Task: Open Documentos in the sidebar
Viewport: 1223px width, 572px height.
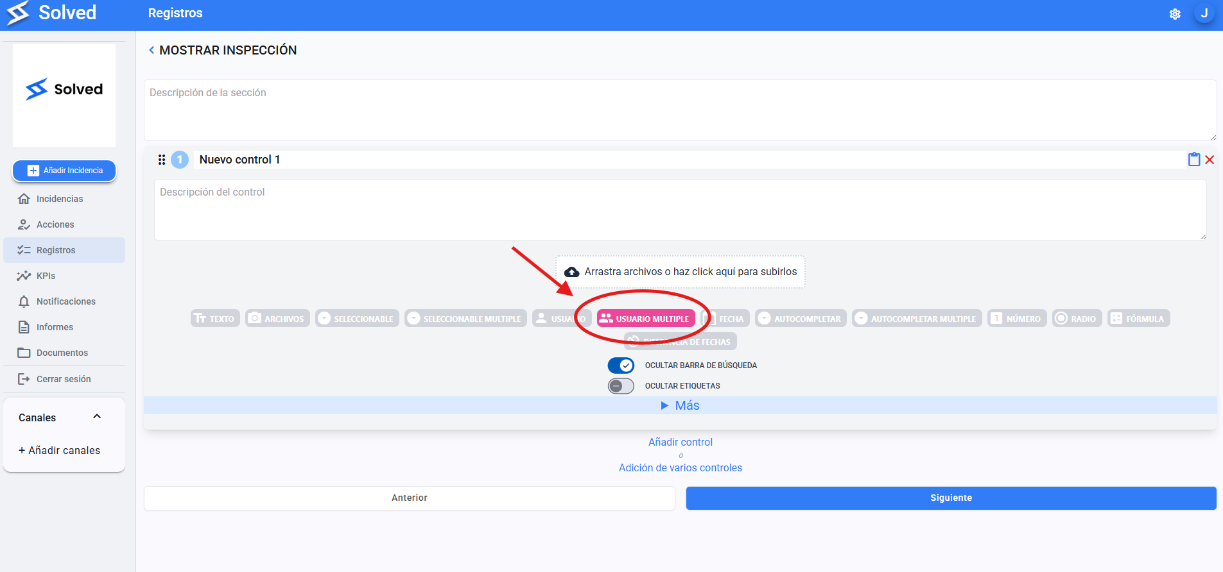Action: click(x=64, y=353)
